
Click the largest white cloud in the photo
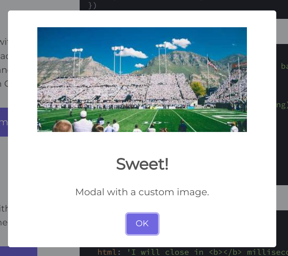[133, 53]
